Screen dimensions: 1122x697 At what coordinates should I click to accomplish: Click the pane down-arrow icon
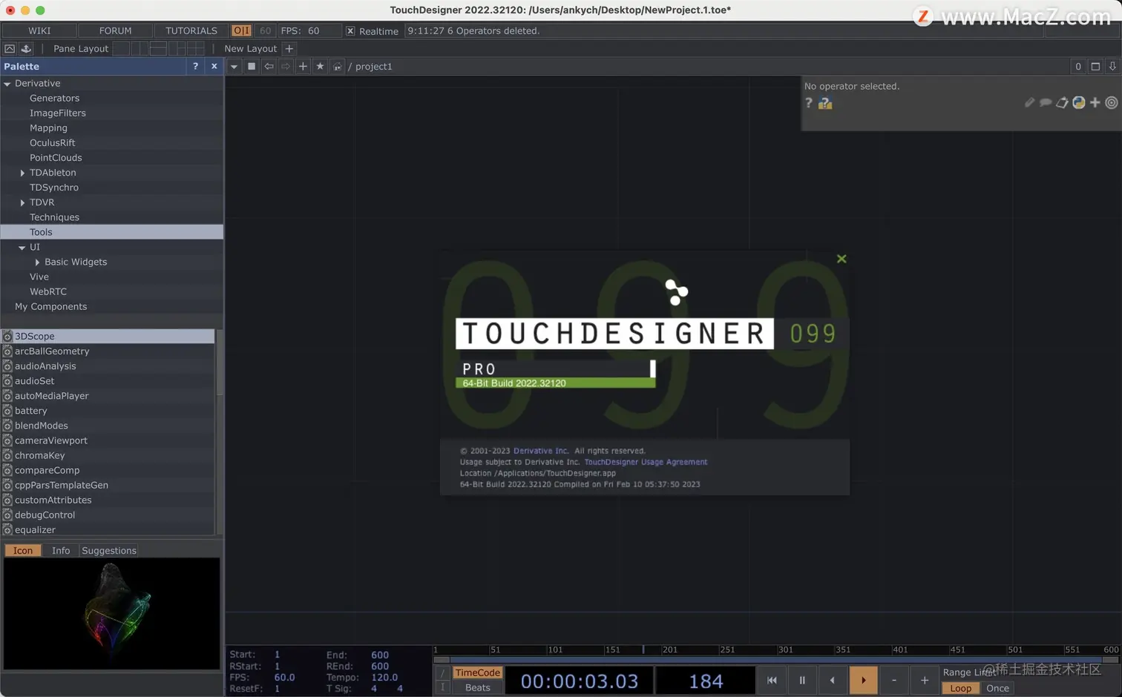coord(1112,66)
